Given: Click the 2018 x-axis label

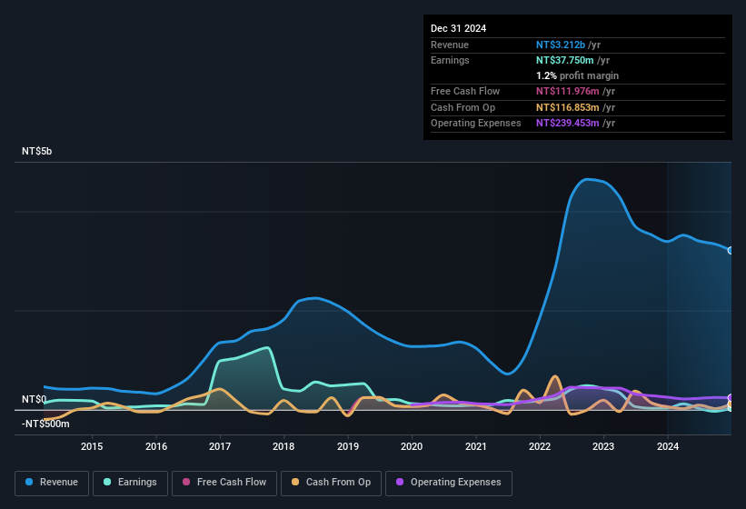Looking at the screenshot, I should click(283, 446).
